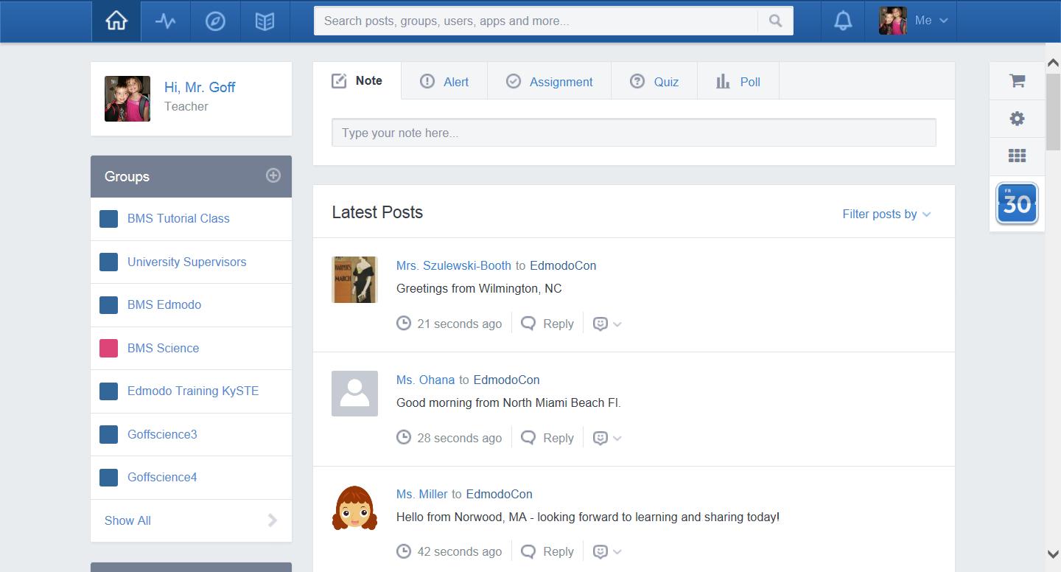
Task: Open reaction dropdown on Ms. Ohana's post
Action: click(607, 437)
